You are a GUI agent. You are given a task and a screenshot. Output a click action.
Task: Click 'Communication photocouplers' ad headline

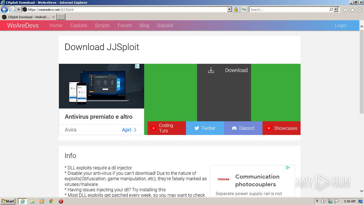pyautogui.click(x=257, y=180)
